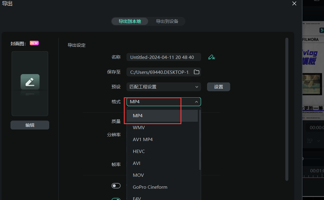Toggle the switched-off grey switch below frame rate
The image size is (324, 200).
tap(116, 186)
